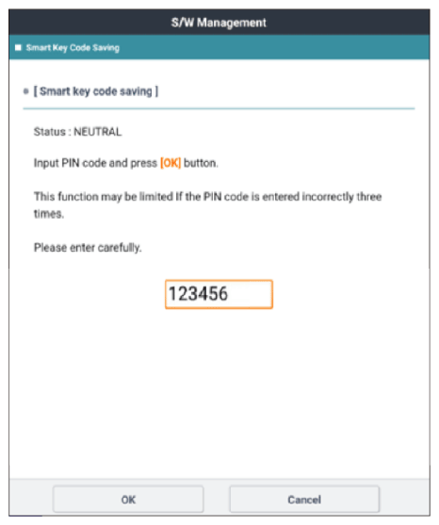Viewport: 439px width, 525px height.
Task: Click the empty space inside the PIN box after the digits
Action: (251, 294)
